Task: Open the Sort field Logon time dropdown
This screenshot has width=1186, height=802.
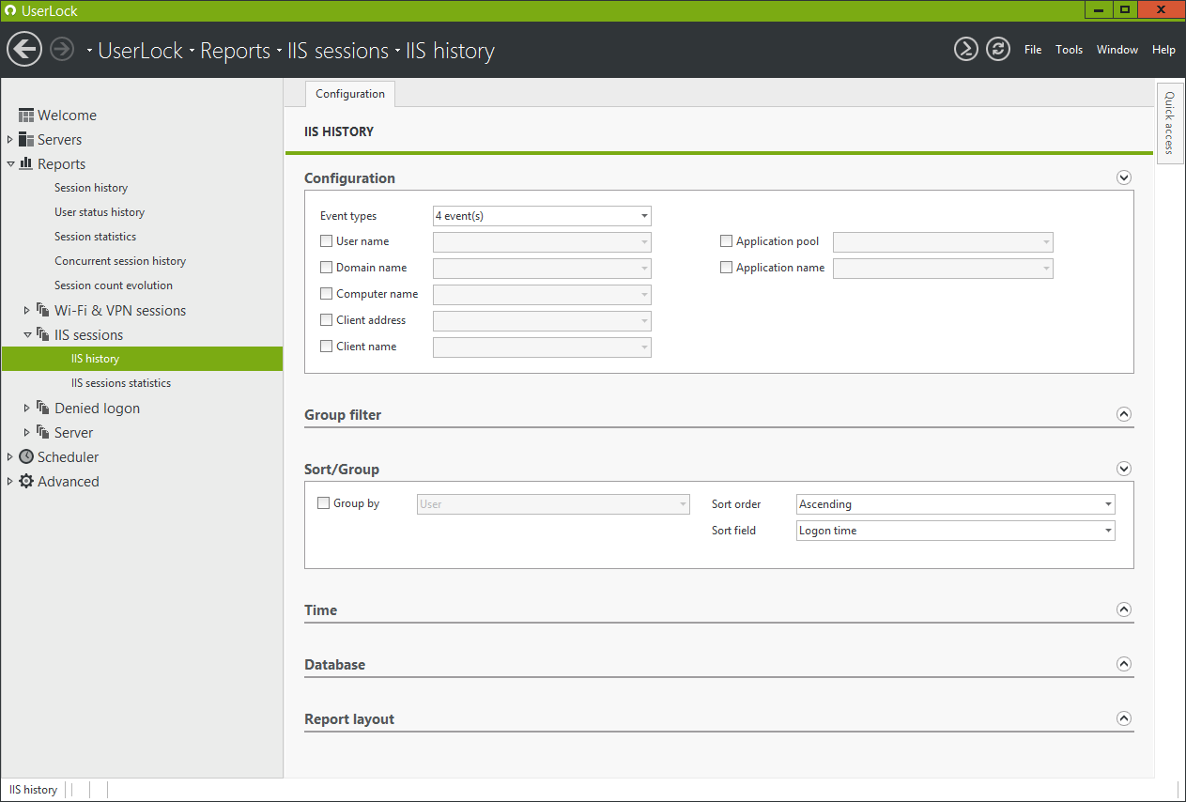Action: point(956,531)
